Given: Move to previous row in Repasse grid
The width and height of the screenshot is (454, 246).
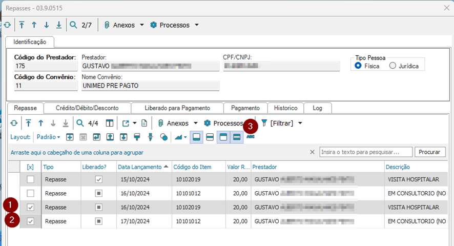Looking at the screenshot, I should 41,123.
